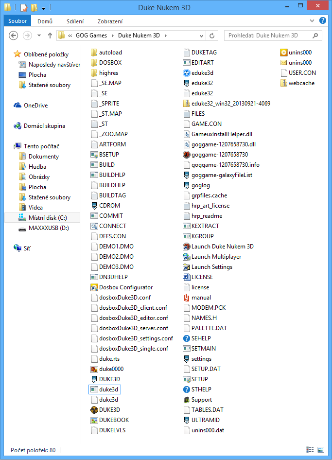Select GameuxInstallHelper.dll file
This screenshot has height=460, width=332.
click(x=218, y=134)
